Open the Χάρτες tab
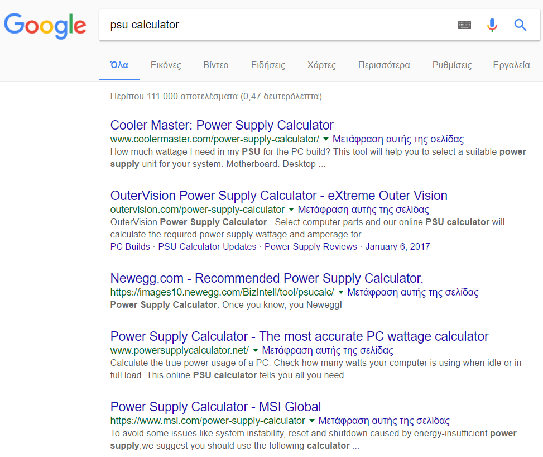Screen dimensions: 543x457 pos(321,65)
